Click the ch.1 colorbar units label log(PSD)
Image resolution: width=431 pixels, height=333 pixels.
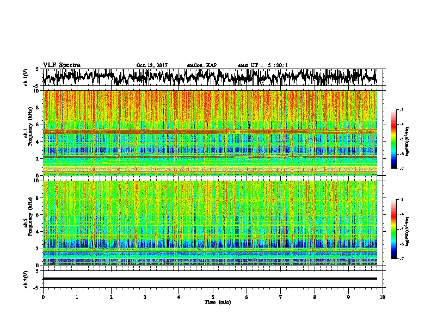[408, 142]
